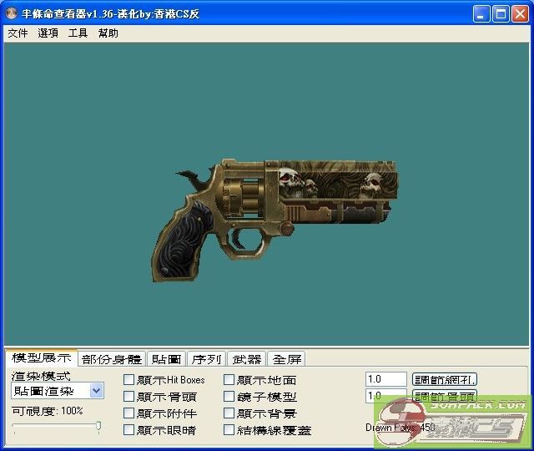
Task: Enable the 顯示眼睛 checkbox
Action: tap(128, 430)
